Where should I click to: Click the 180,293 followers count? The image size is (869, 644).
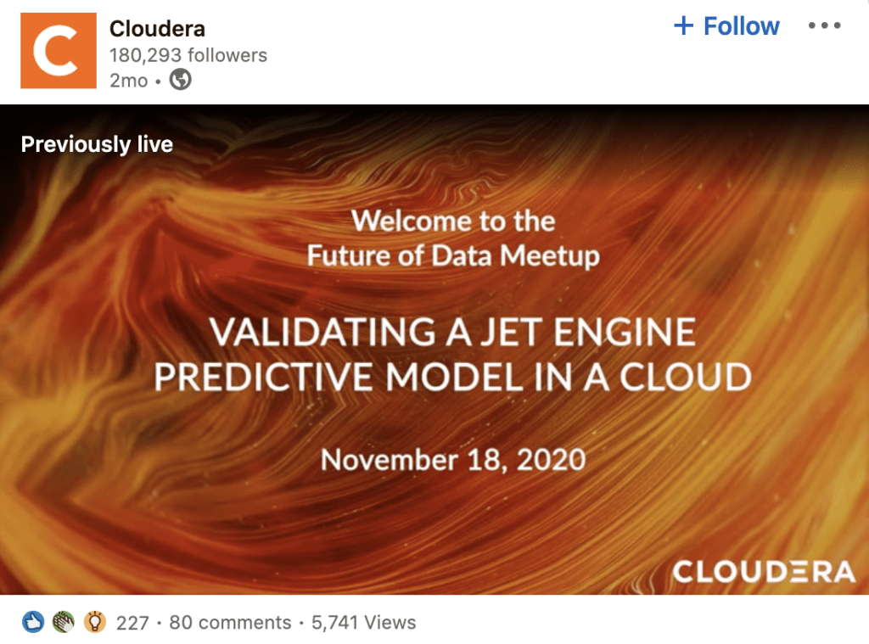(188, 55)
